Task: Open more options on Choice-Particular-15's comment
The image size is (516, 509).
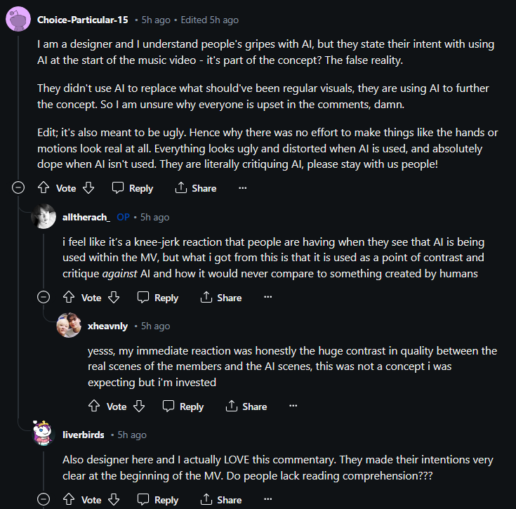Action: [242, 188]
